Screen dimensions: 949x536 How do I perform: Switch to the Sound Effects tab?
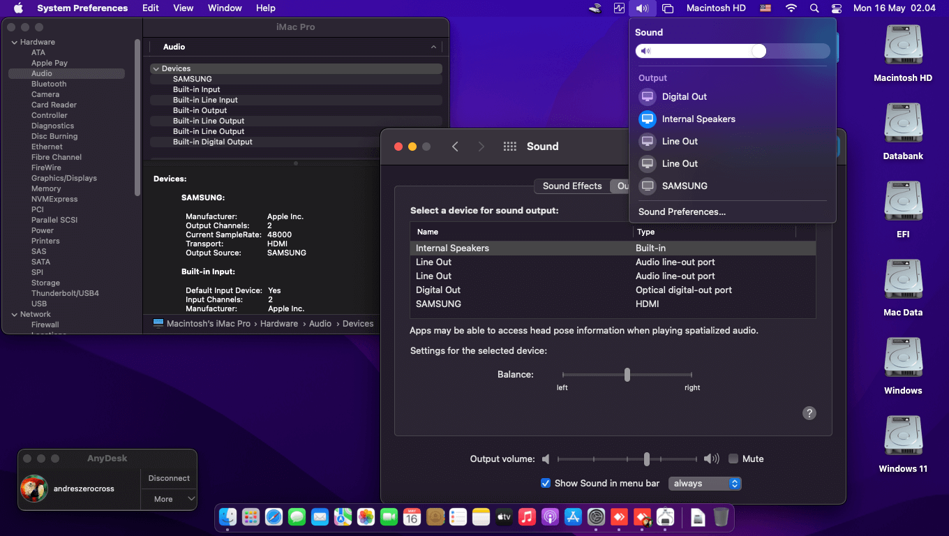571,186
